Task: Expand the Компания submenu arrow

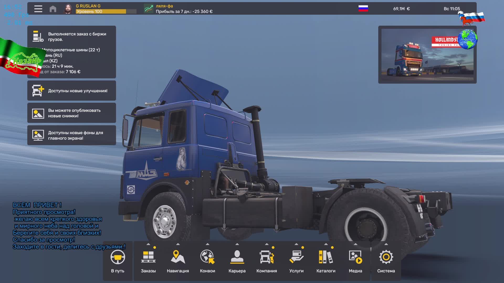Action: (267, 244)
